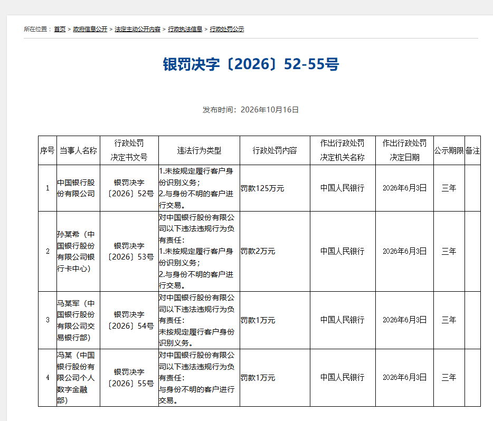The width and height of the screenshot is (493, 421).
Task: Select the 违法行为类型 column header
Action: (x=200, y=150)
